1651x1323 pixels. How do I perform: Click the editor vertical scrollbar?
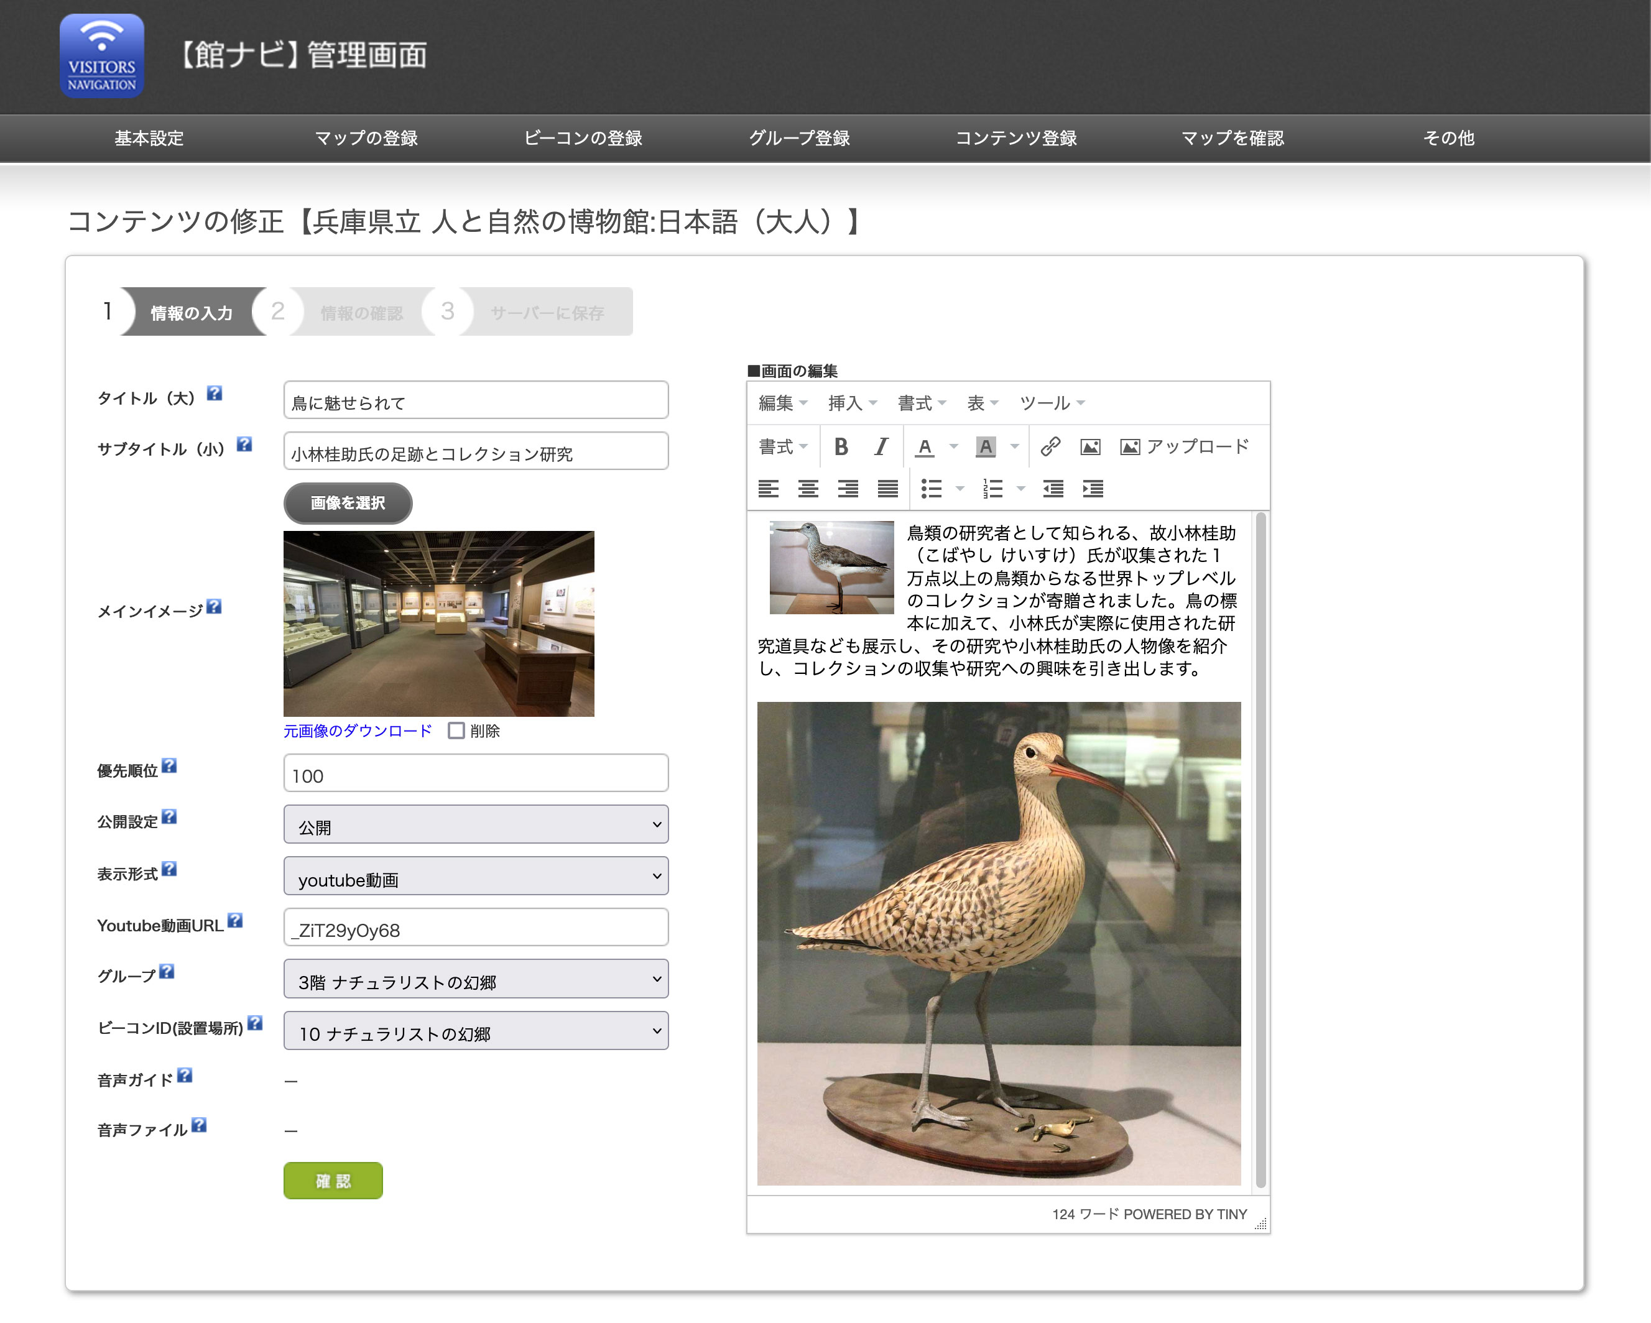1260,850
